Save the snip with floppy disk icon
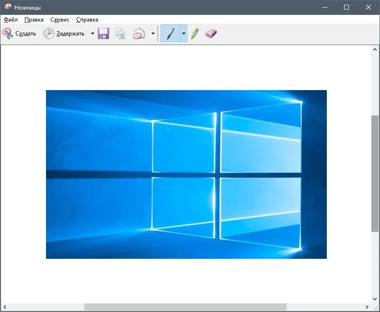This screenshot has height=312, width=380. 104,34
